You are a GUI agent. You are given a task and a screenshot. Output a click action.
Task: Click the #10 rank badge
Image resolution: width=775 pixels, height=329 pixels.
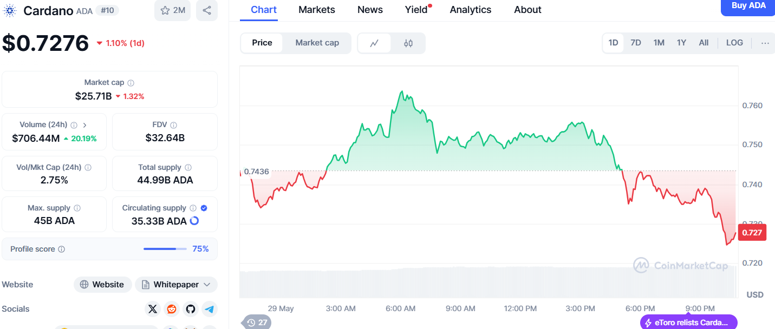107,10
